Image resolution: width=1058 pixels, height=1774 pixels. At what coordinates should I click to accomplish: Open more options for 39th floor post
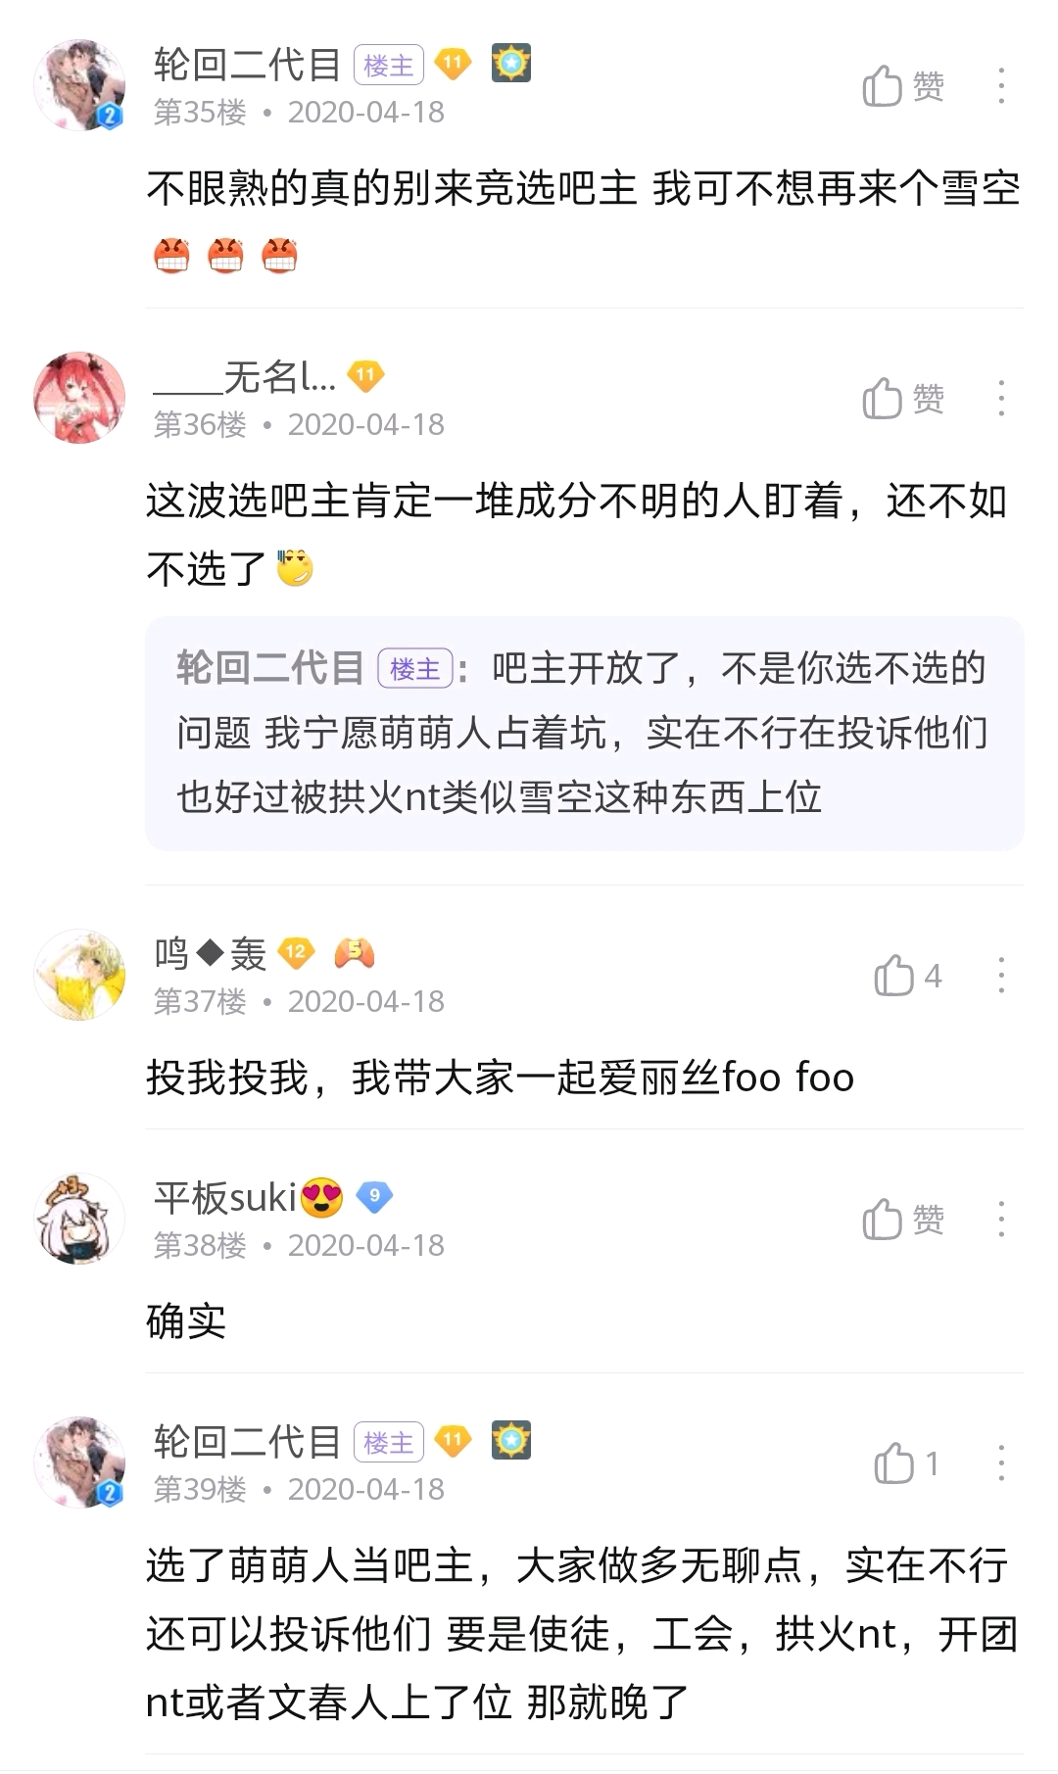point(1000,1463)
